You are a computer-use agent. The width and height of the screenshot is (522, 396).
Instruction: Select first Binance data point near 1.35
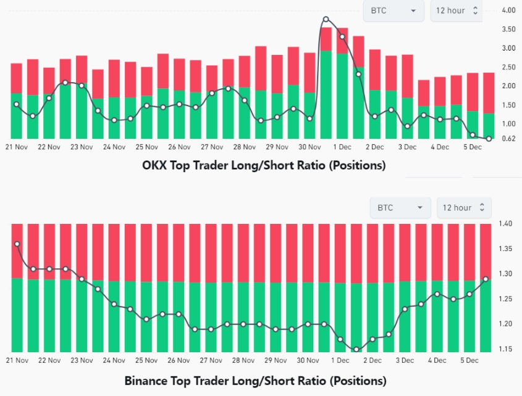tap(17, 244)
